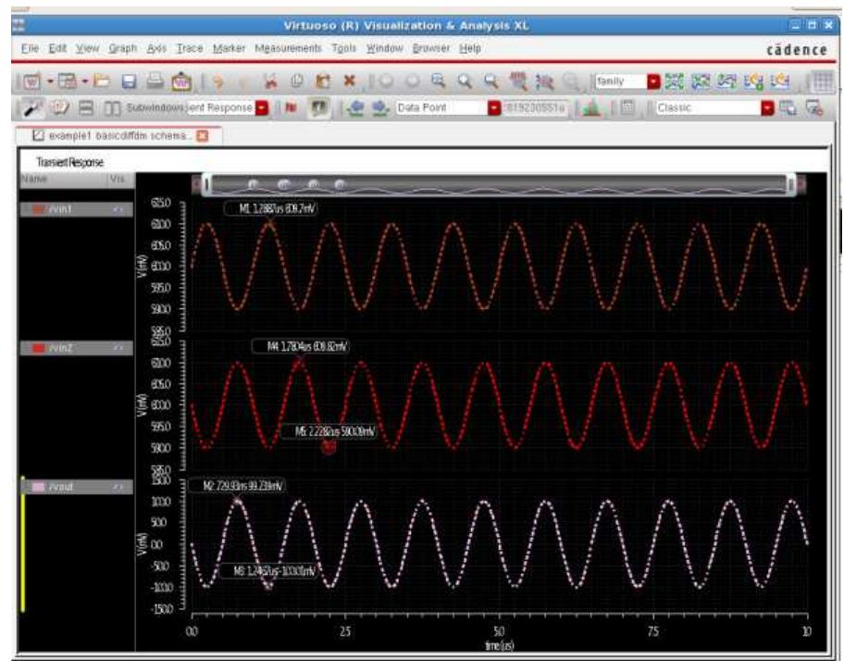Click the red marker flag icon
The image size is (856, 661).
291,108
